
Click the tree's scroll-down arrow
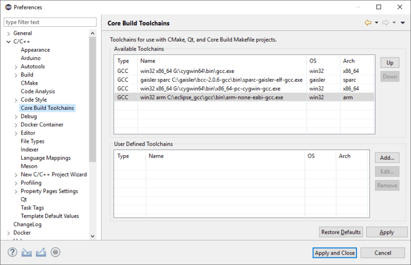[92, 236]
